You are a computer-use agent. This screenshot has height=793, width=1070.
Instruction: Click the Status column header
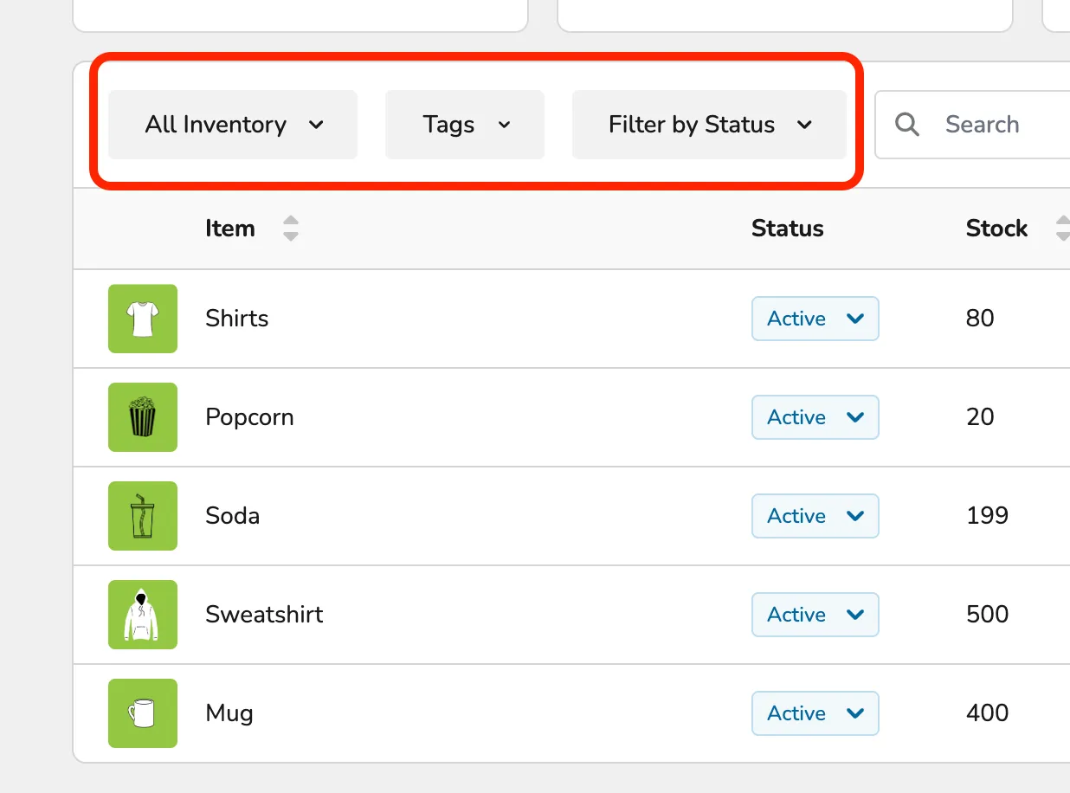pos(788,229)
